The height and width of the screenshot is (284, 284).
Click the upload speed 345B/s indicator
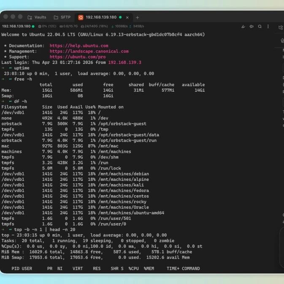tap(136, 26)
